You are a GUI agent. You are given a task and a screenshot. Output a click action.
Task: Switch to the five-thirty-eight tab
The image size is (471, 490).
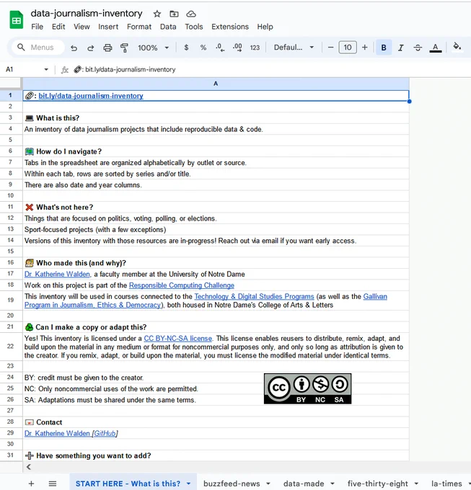[378, 484]
